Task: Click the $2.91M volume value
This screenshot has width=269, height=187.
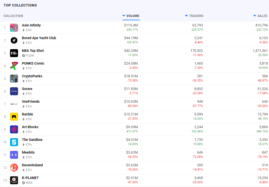Action: coord(132,178)
